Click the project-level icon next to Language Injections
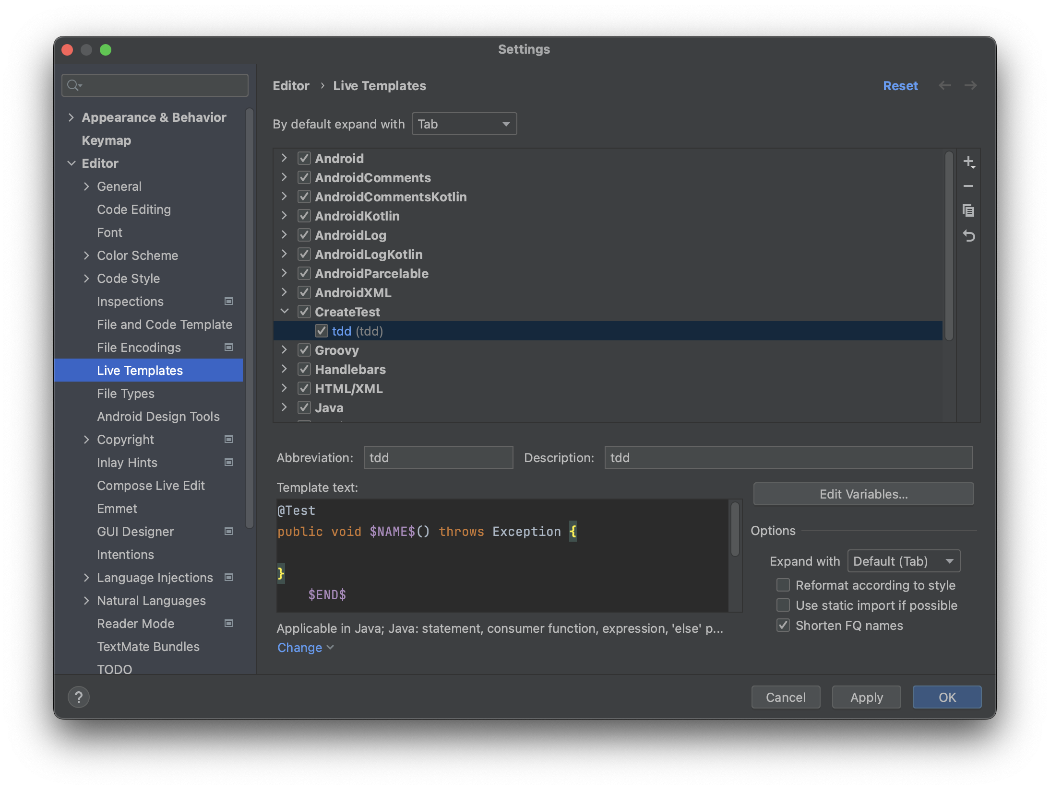This screenshot has height=790, width=1050. [x=229, y=577]
